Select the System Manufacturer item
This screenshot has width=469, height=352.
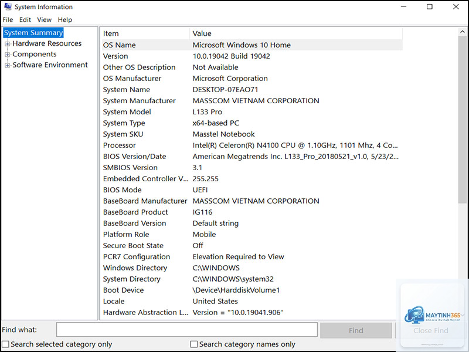pos(139,100)
